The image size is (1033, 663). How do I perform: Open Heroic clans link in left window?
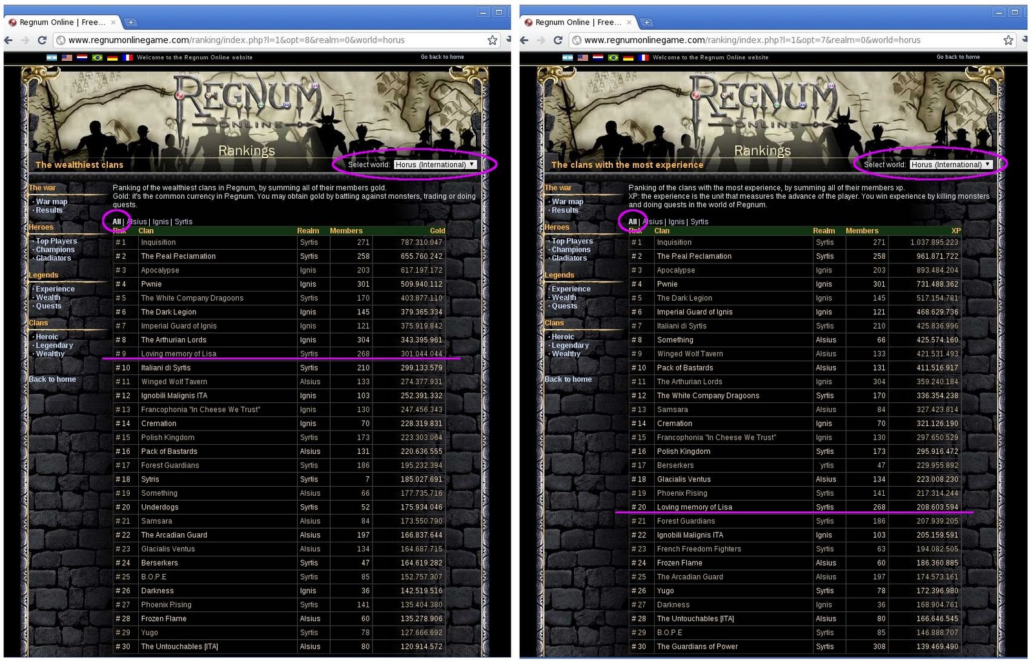coord(47,336)
